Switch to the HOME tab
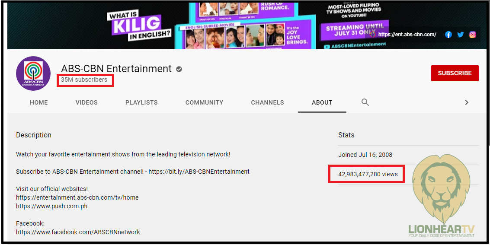This screenshot has width=490, height=245. [39, 102]
